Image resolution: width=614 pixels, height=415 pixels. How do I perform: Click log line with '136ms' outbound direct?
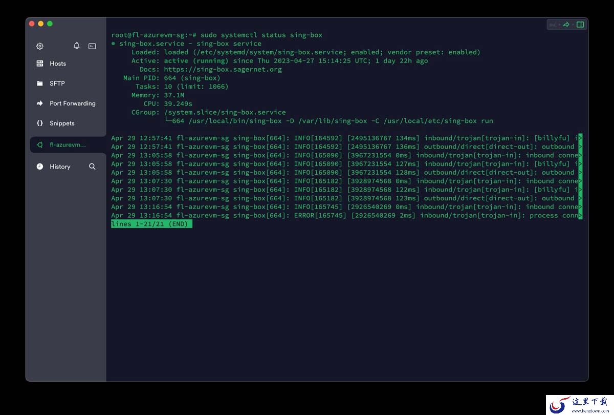346,147
